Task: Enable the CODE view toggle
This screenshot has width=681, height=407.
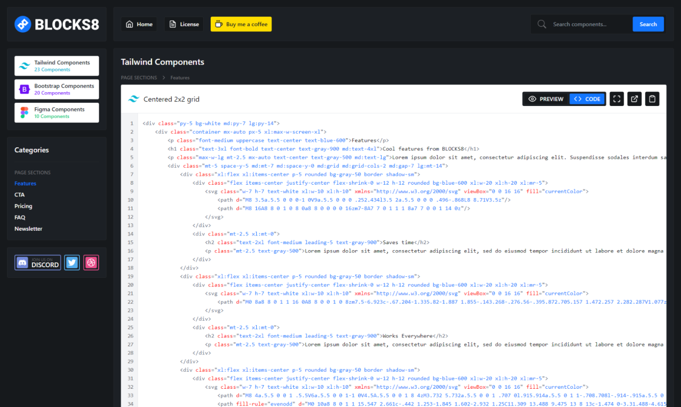Action: 587,99
